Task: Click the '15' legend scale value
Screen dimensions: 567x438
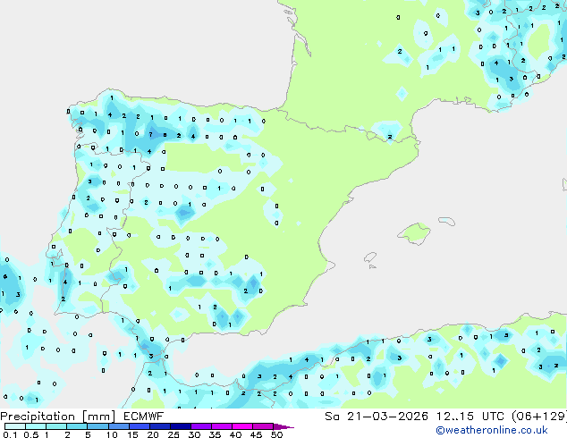Action: click(132, 434)
